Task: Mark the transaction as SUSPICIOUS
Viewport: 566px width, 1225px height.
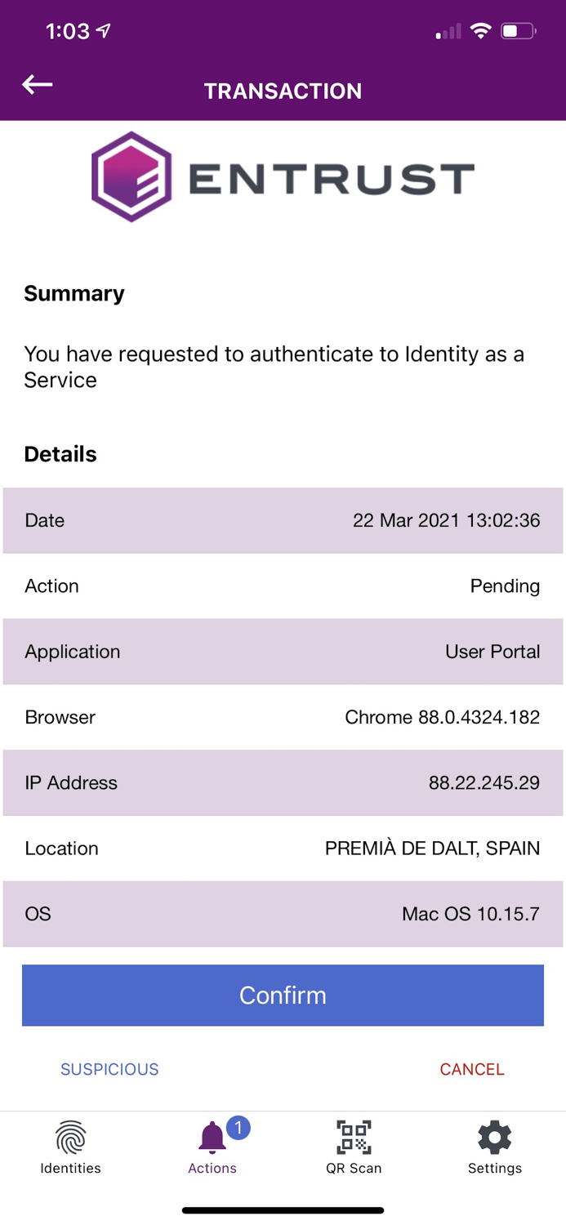Action: click(109, 1068)
